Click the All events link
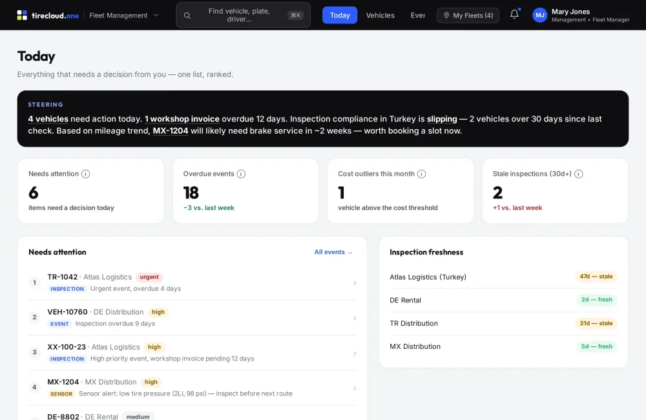 click(333, 252)
